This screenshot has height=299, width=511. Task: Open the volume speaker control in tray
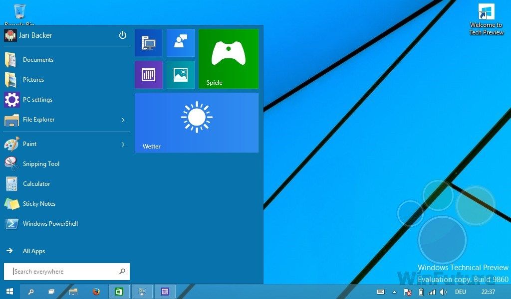[443, 292]
